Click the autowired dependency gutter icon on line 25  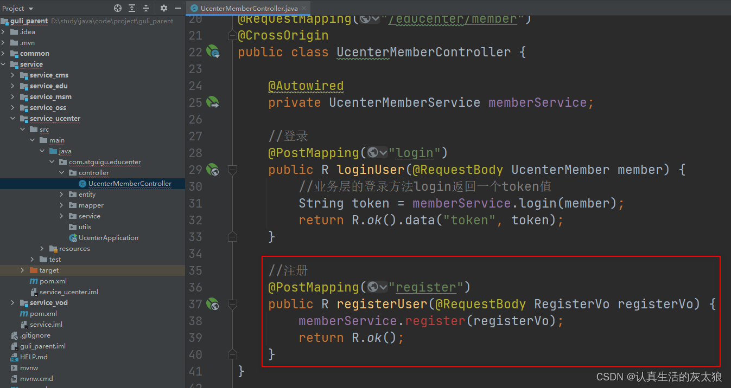213,102
